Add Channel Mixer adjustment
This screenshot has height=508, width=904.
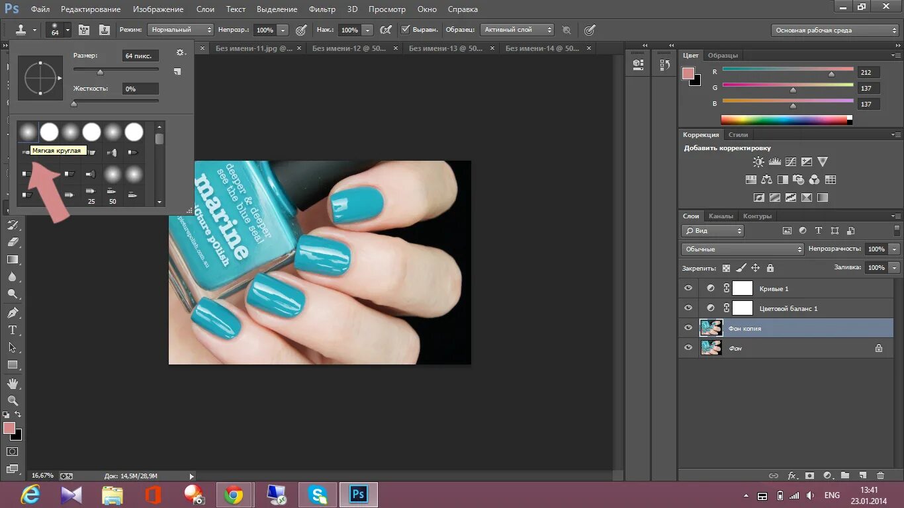pyautogui.click(x=814, y=179)
